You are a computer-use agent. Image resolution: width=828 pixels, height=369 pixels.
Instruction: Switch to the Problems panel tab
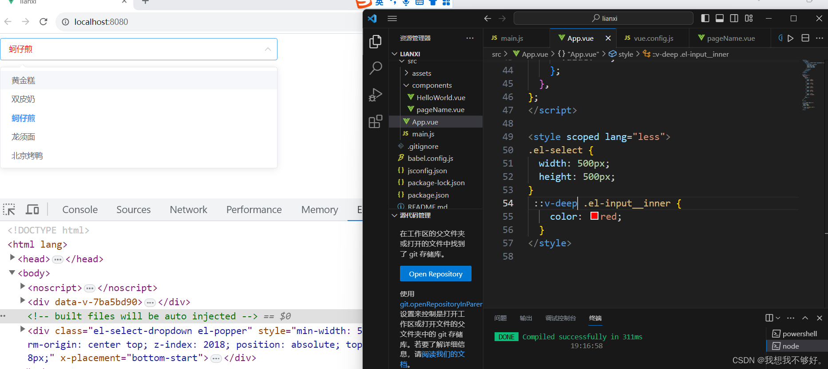500,318
